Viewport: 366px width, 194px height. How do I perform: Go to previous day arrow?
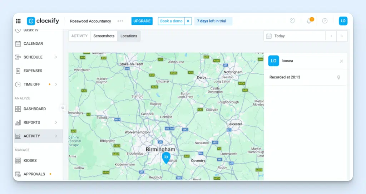pyautogui.click(x=331, y=36)
